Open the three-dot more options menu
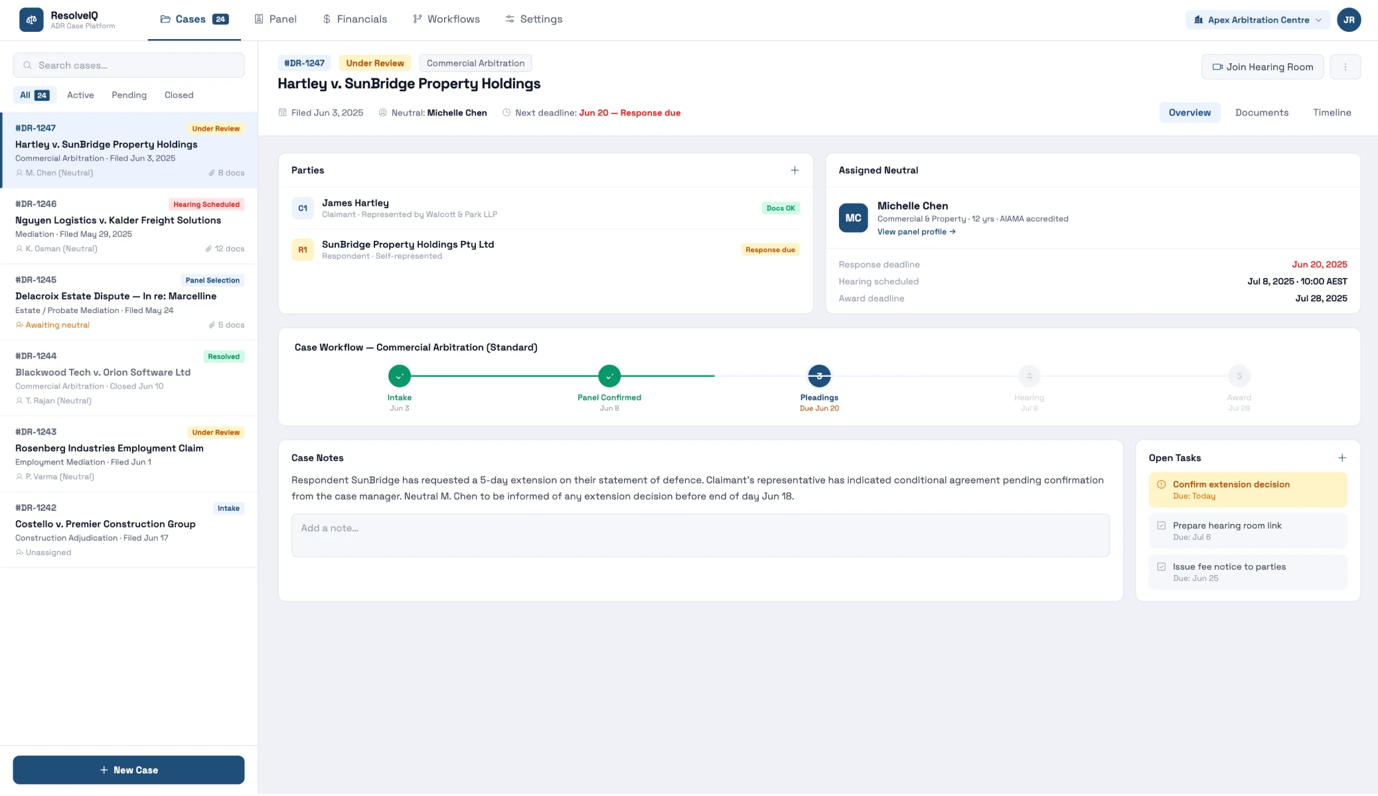 pyautogui.click(x=1345, y=67)
